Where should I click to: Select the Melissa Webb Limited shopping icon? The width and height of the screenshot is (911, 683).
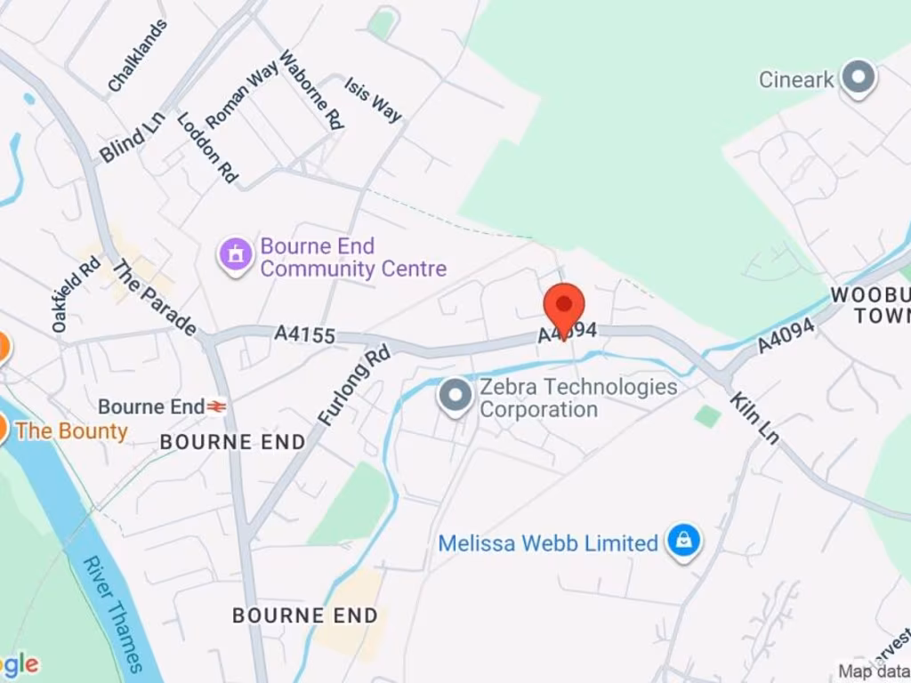coord(684,543)
